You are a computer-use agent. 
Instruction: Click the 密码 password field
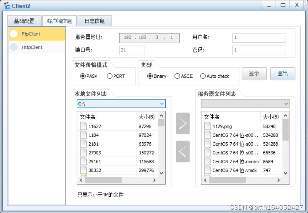click(x=259, y=50)
